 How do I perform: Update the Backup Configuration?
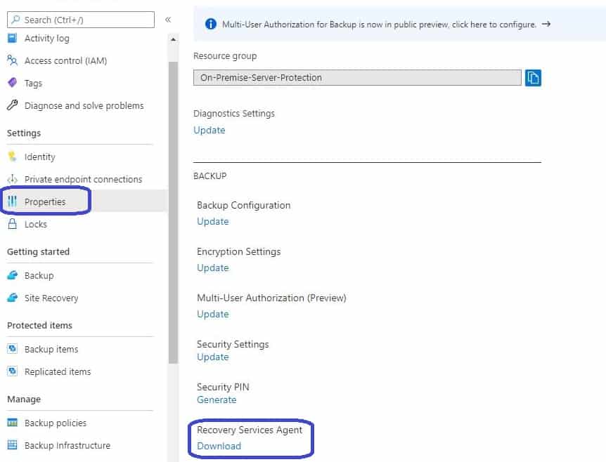[213, 222]
